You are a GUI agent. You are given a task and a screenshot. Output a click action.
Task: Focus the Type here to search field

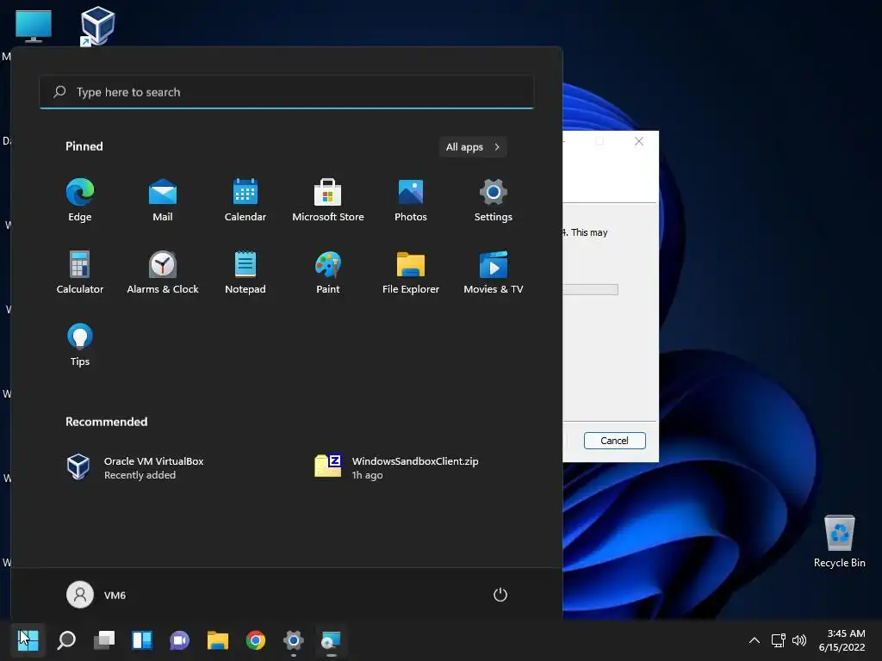point(286,91)
